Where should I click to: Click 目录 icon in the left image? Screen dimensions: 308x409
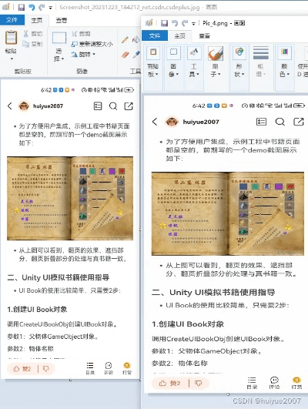(90, 368)
